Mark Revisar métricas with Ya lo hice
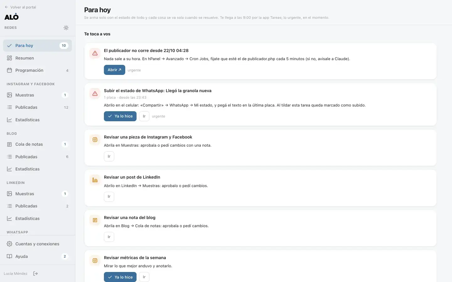 pos(120,277)
